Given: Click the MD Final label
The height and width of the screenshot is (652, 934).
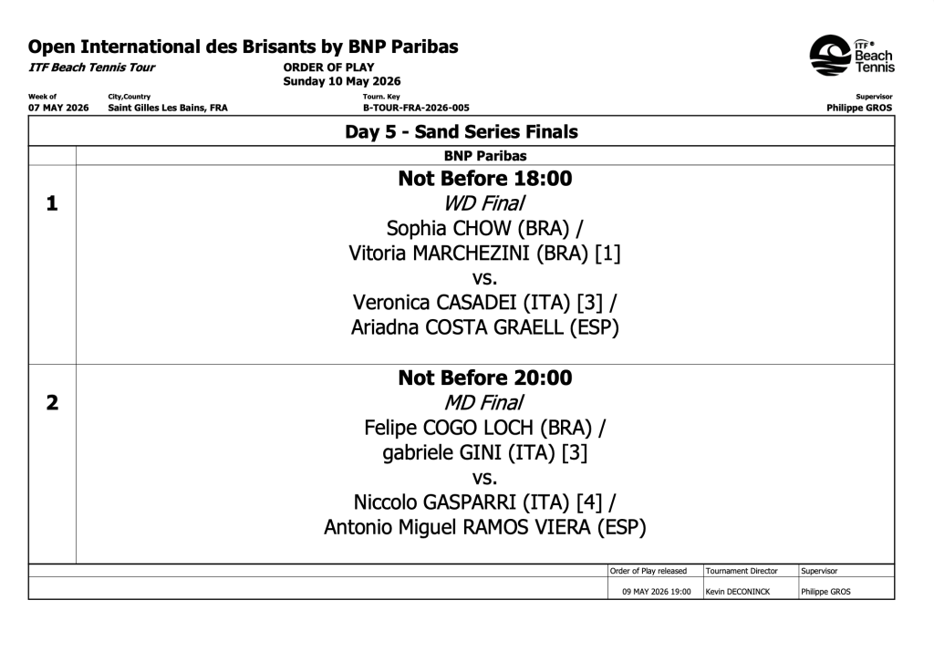Looking at the screenshot, I should click(483, 403).
